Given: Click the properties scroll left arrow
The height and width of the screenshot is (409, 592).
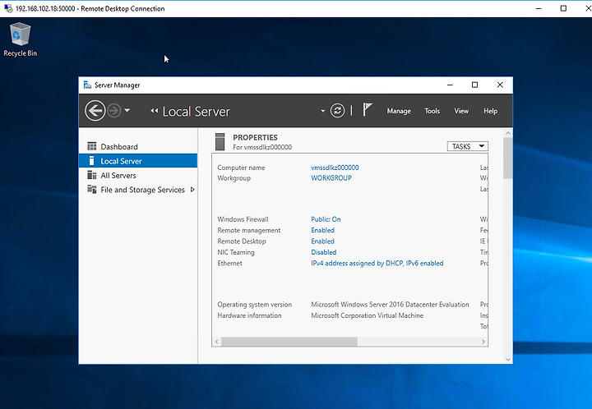Looking at the screenshot, I should (216, 342).
